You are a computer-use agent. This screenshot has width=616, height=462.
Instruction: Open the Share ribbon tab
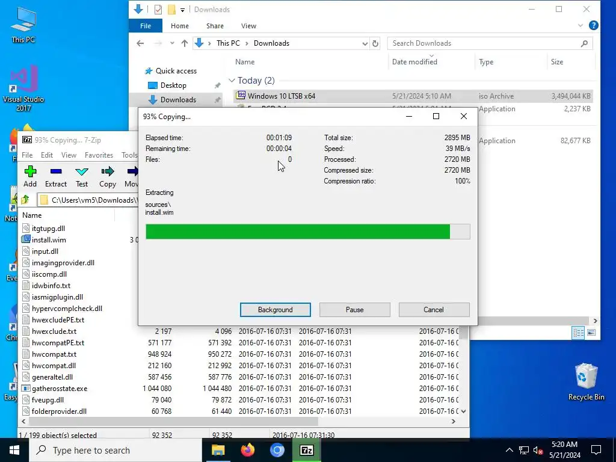point(215,25)
